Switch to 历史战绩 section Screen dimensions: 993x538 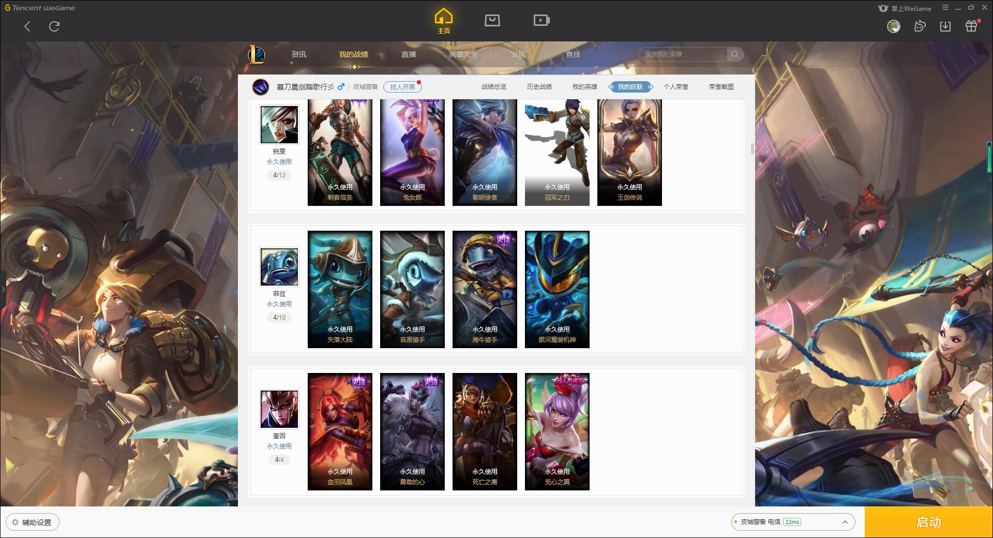[539, 87]
